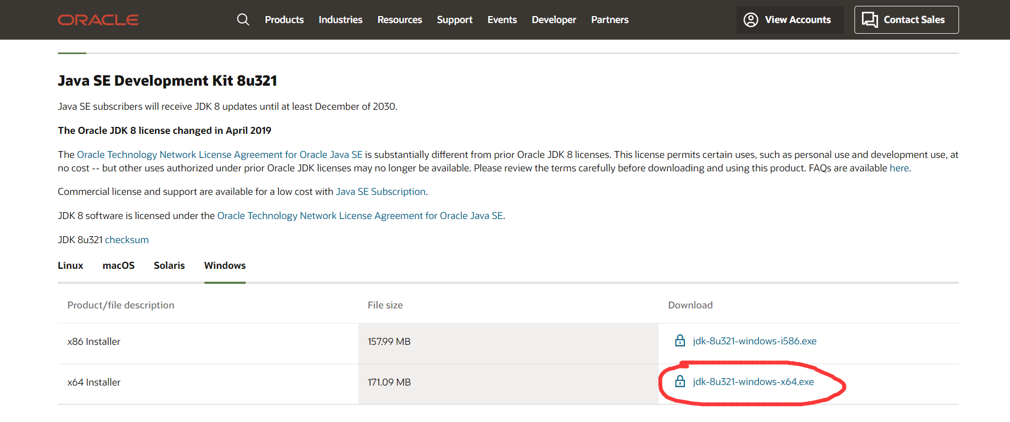Image resolution: width=1010 pixels, height=422 pixels.
Task: Open the Partners menu
Action: coord(610,20)
